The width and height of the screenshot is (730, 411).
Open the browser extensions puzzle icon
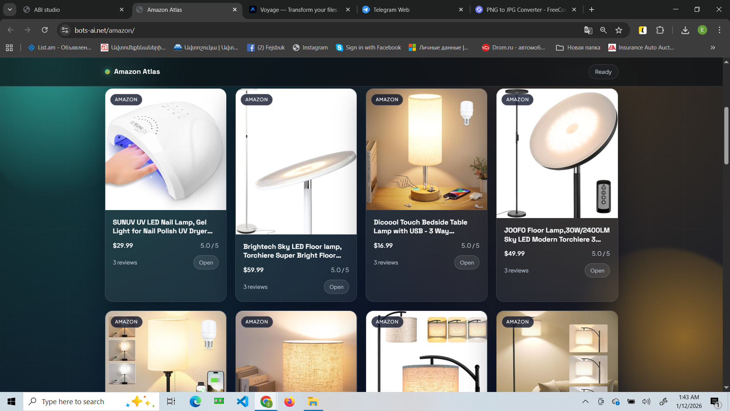click(x=660, y=30)
